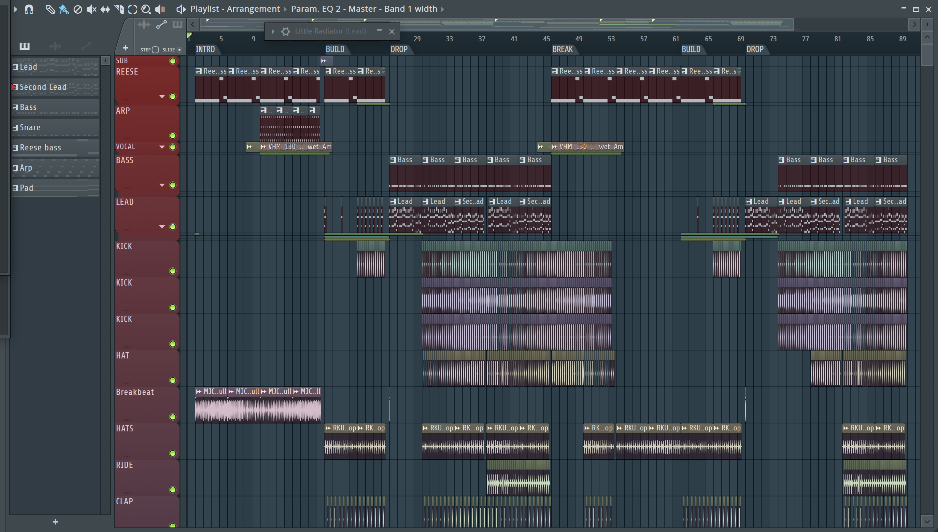938x532 pixels.
Task: Mute the ARP track
Action: [x=173, y=135]
